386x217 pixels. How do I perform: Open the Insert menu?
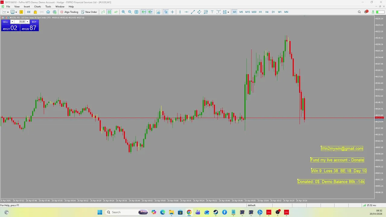pyautogui.click(x=27, y=7)
